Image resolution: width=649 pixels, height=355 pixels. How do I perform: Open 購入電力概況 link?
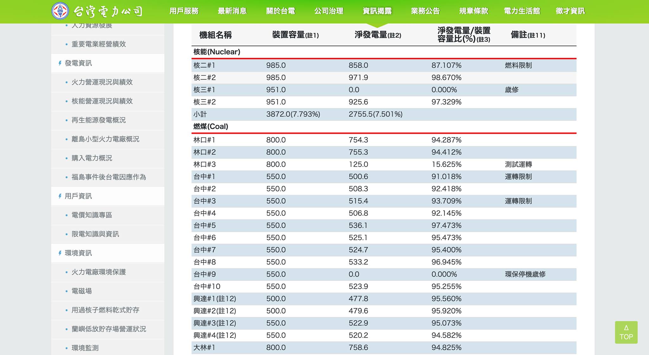(92, 158)
